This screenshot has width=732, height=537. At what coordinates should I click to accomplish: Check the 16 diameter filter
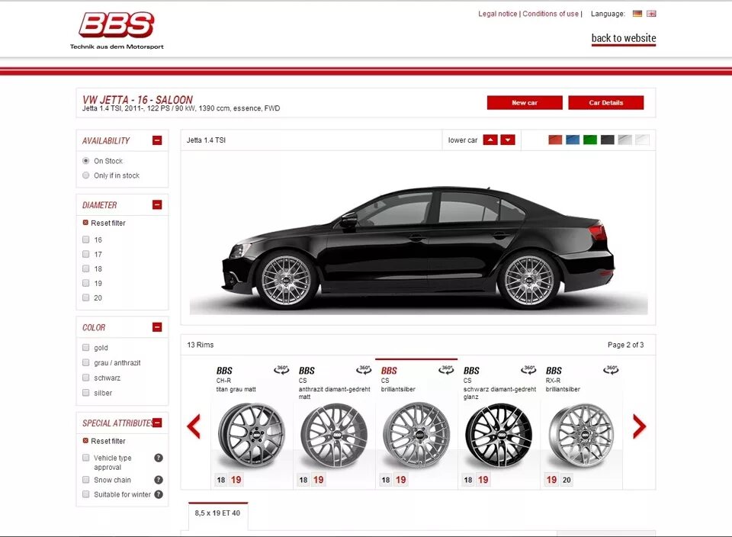click(86, 240)
